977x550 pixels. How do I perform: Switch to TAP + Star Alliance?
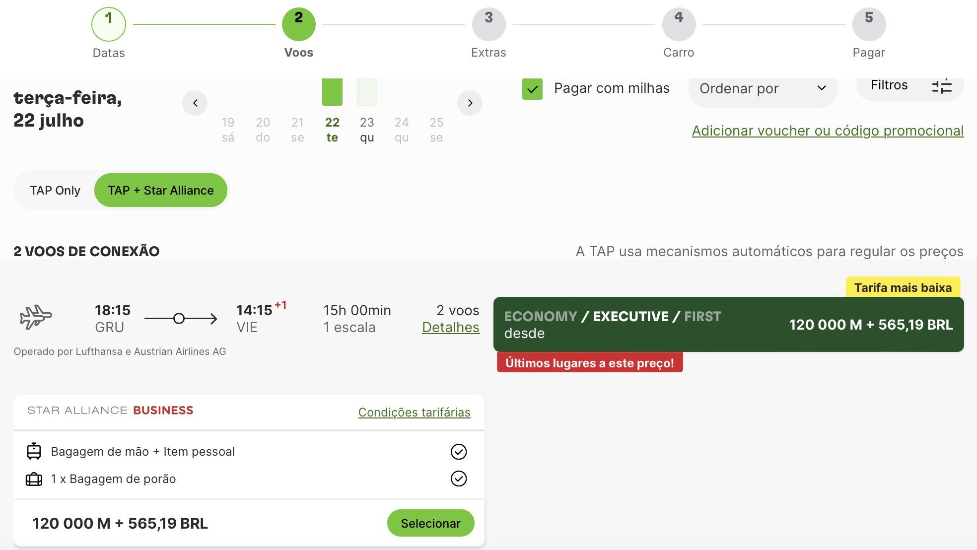pyautogui.click(x=160, y=191)
